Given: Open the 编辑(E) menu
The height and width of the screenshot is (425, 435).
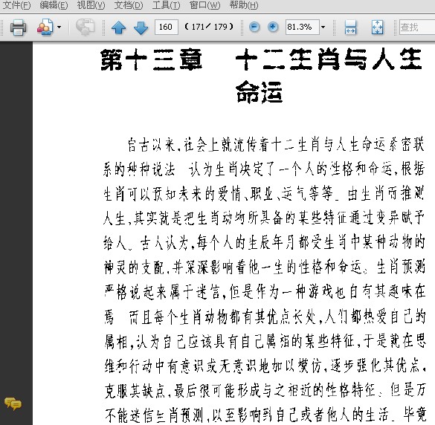Looking at the screenshot, I should click(54, 5).
